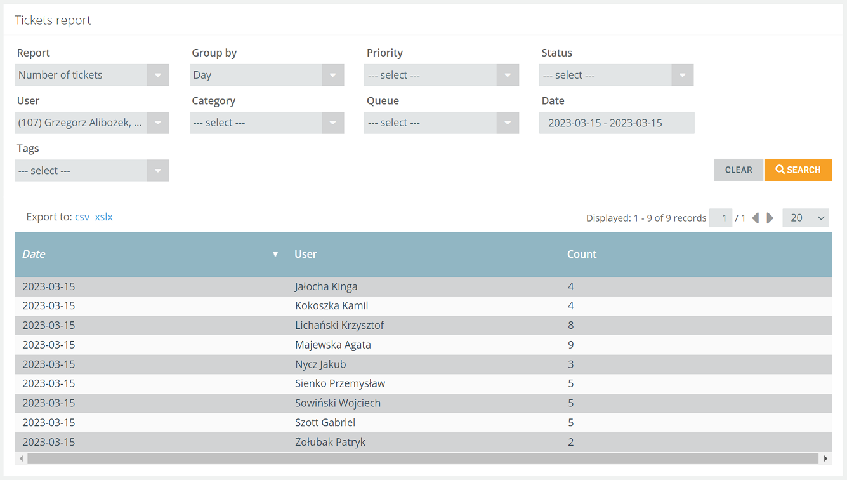The image size is (847, 480).
Task: Open the Priority select dropdown
Action: tap(442, 75)
